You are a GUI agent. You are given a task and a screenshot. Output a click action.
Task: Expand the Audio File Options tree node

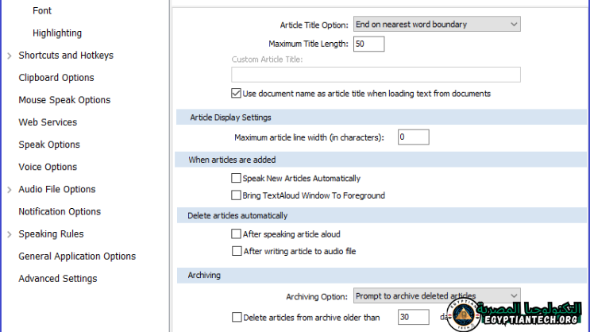click(x=9, y=189)
